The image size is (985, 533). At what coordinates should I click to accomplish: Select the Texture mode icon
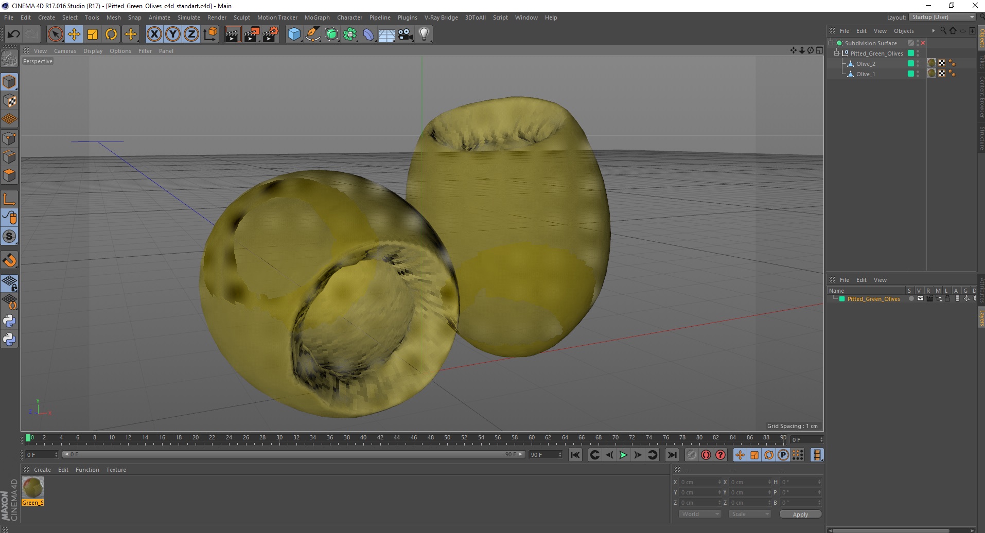coord(9,101)
